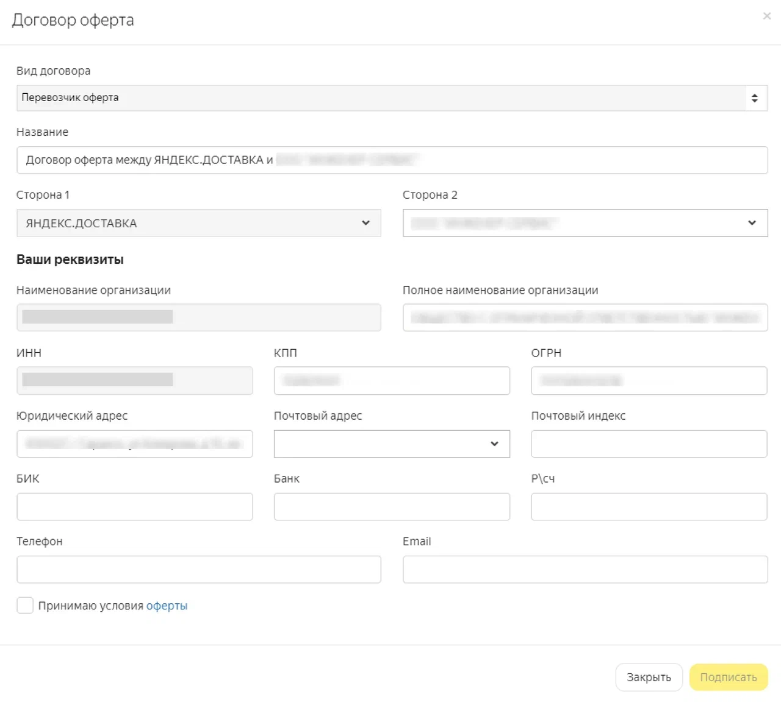
Task: Click the Юридический адрес field
Action: (x=134, y=444)
